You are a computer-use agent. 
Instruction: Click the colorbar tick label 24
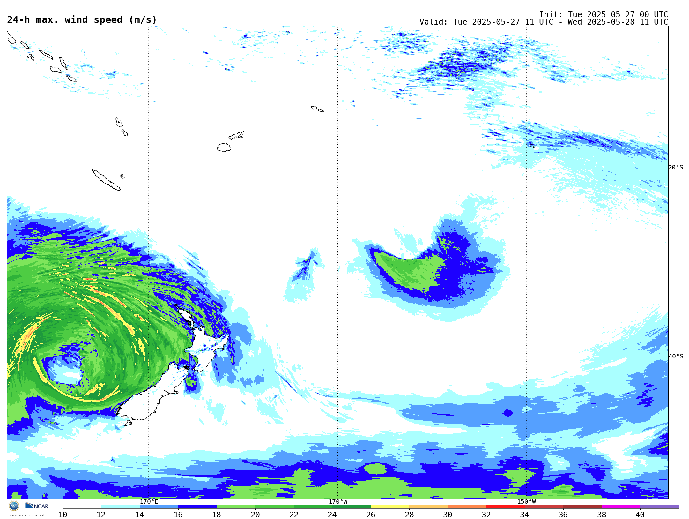[332, 515]
